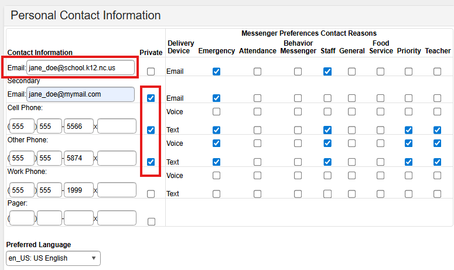Check Private checkbox for Pager
Image resolution: width=454 pixels, height=270 pixels.
click(x=151, y=221)
